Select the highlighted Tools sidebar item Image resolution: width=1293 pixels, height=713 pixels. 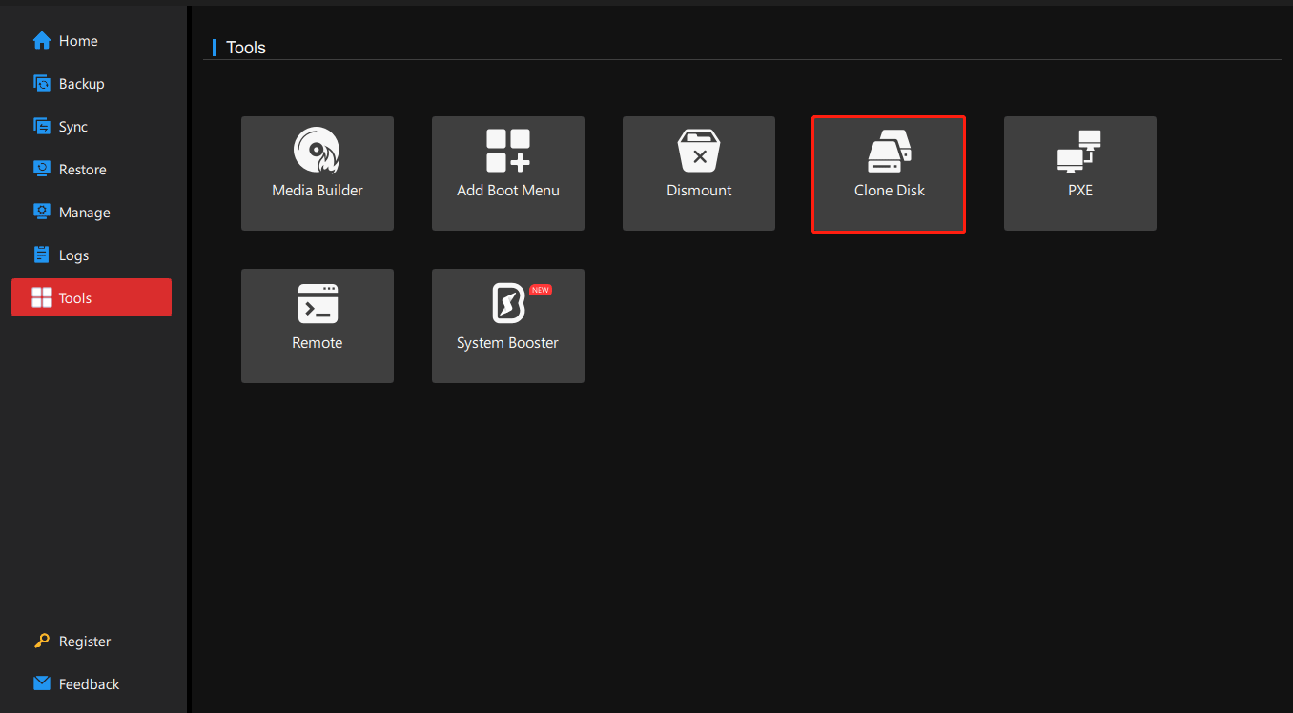pyautogui.click(x=92, y=297)
